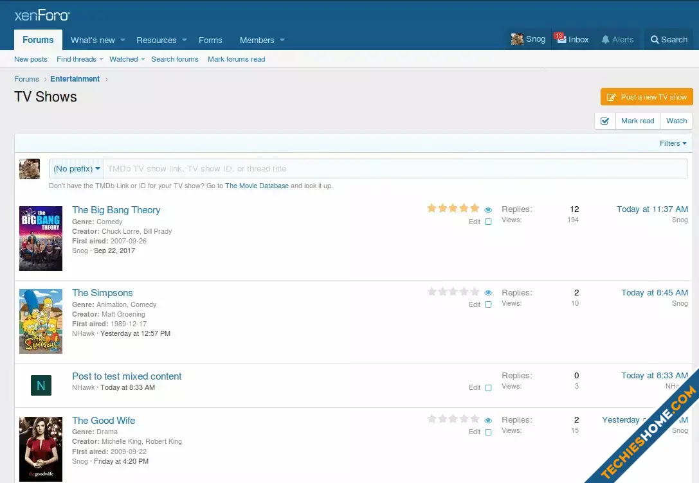Expand the Watched dropdown arrow
The image size is (699, 483).
[143, 59]
